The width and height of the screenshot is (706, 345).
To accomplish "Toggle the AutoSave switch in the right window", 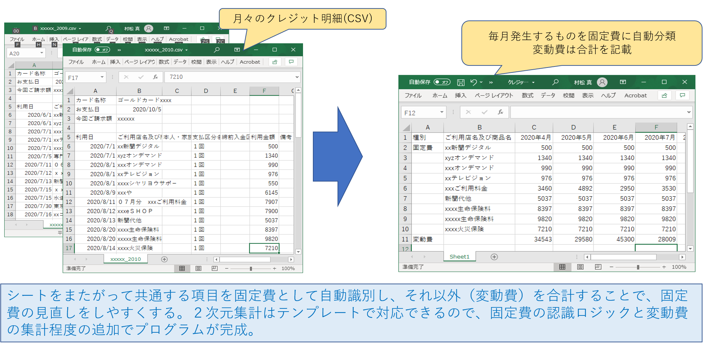I will pyautogui.click(x=442, y=82).
